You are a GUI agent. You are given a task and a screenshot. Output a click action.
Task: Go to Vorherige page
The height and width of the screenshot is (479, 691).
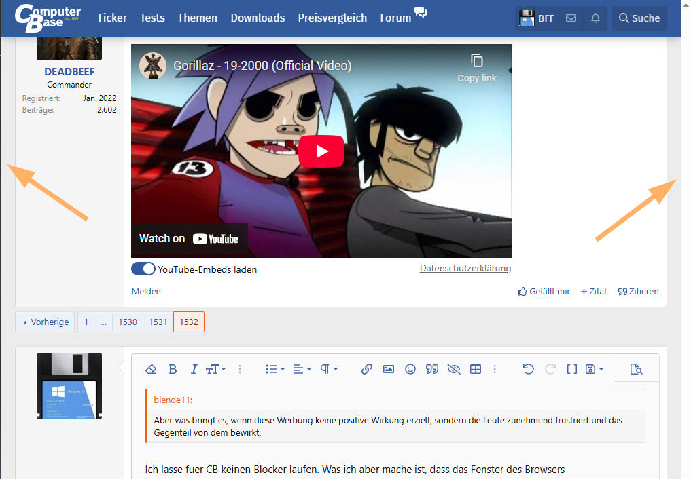click(x=45, y=322)
